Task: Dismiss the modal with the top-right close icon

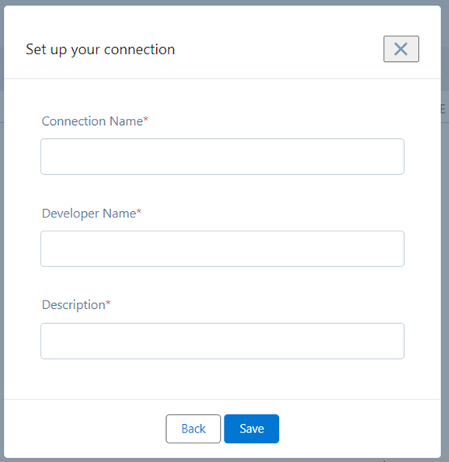Action: [401, 49]
